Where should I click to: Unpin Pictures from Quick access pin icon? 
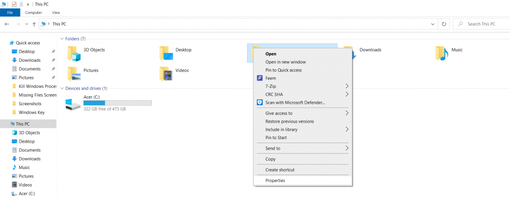[53, 77]
